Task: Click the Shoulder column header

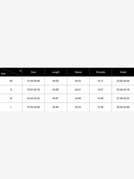Action: click(x=100, y=72)
